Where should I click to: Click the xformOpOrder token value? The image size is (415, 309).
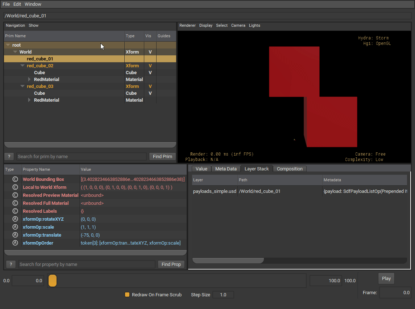[130, 243]
